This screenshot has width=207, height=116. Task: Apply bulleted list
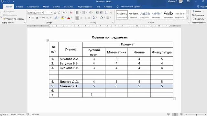(x=77, y=13)
